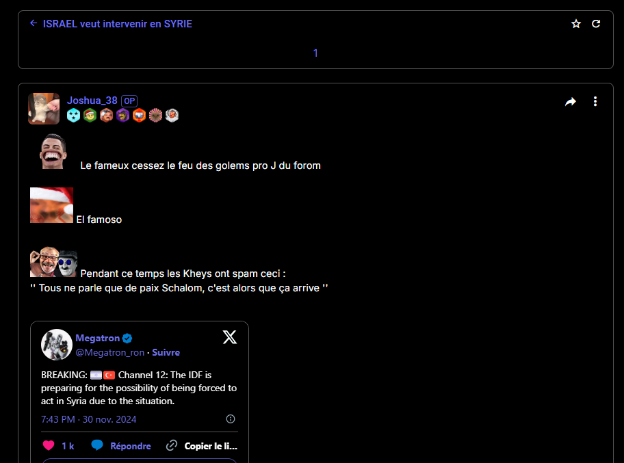Click the text 'El famoso'
This screenshot has width=624, height=463.
pyautogui.click(x=99, y=220)
